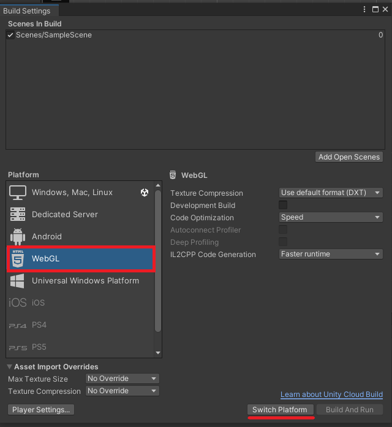Enable the Development Build checkbox
Screen dimensions: 392x427
[x=283, y=205]
